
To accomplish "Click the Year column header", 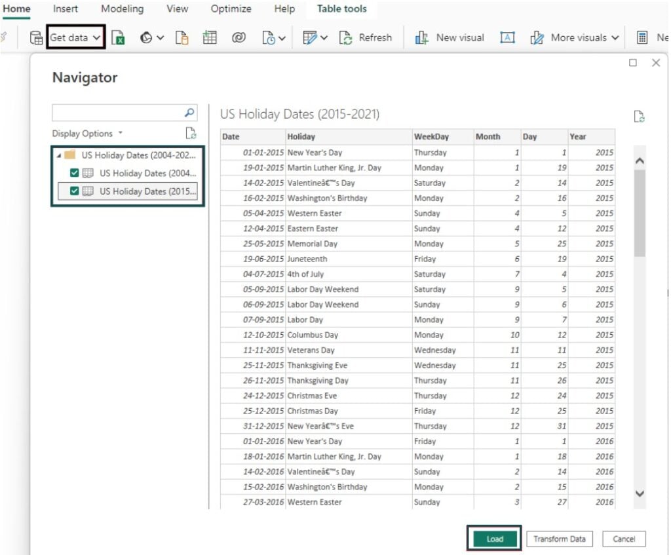I will 592,136.
